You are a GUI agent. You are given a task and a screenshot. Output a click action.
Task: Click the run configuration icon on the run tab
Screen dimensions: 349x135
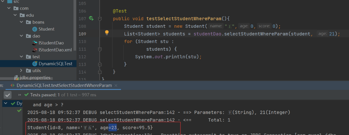(x=13, y=85)
